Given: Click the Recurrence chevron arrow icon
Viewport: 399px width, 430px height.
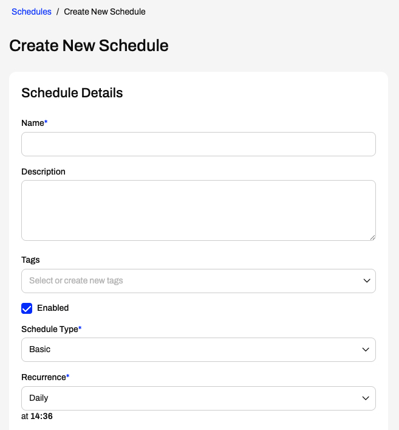Looking at the screenshot, I should tap(366, 398).
